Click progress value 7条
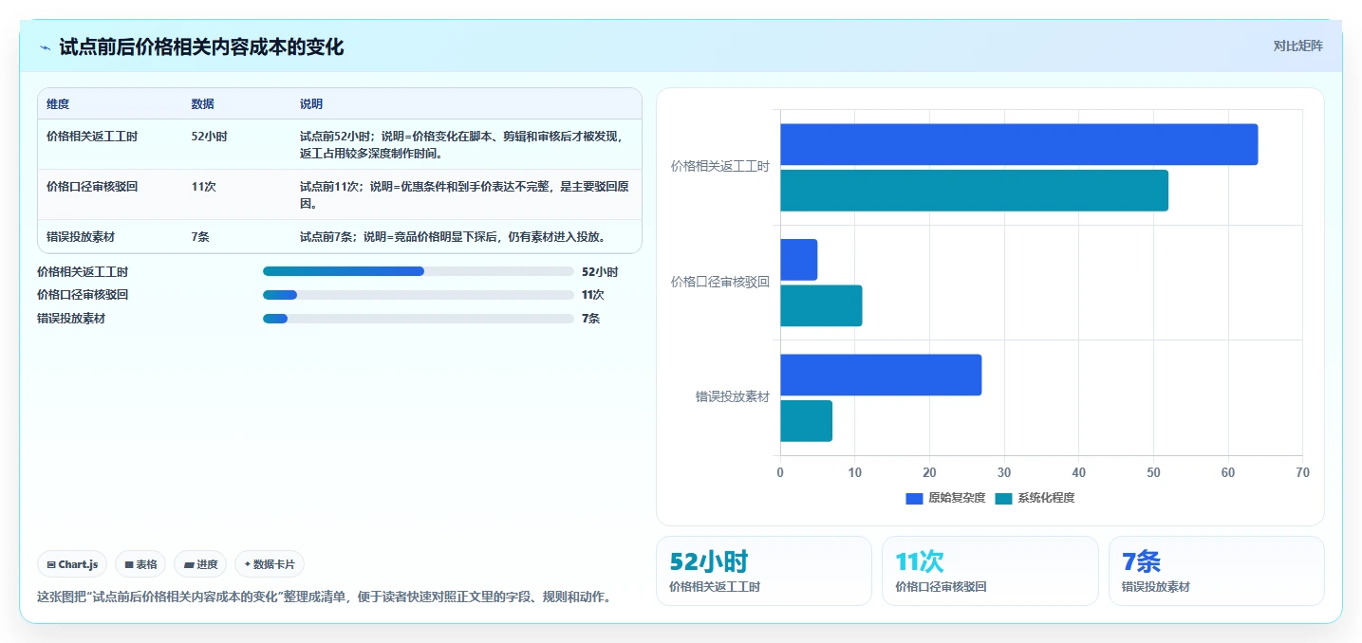 tap(591, 319)
